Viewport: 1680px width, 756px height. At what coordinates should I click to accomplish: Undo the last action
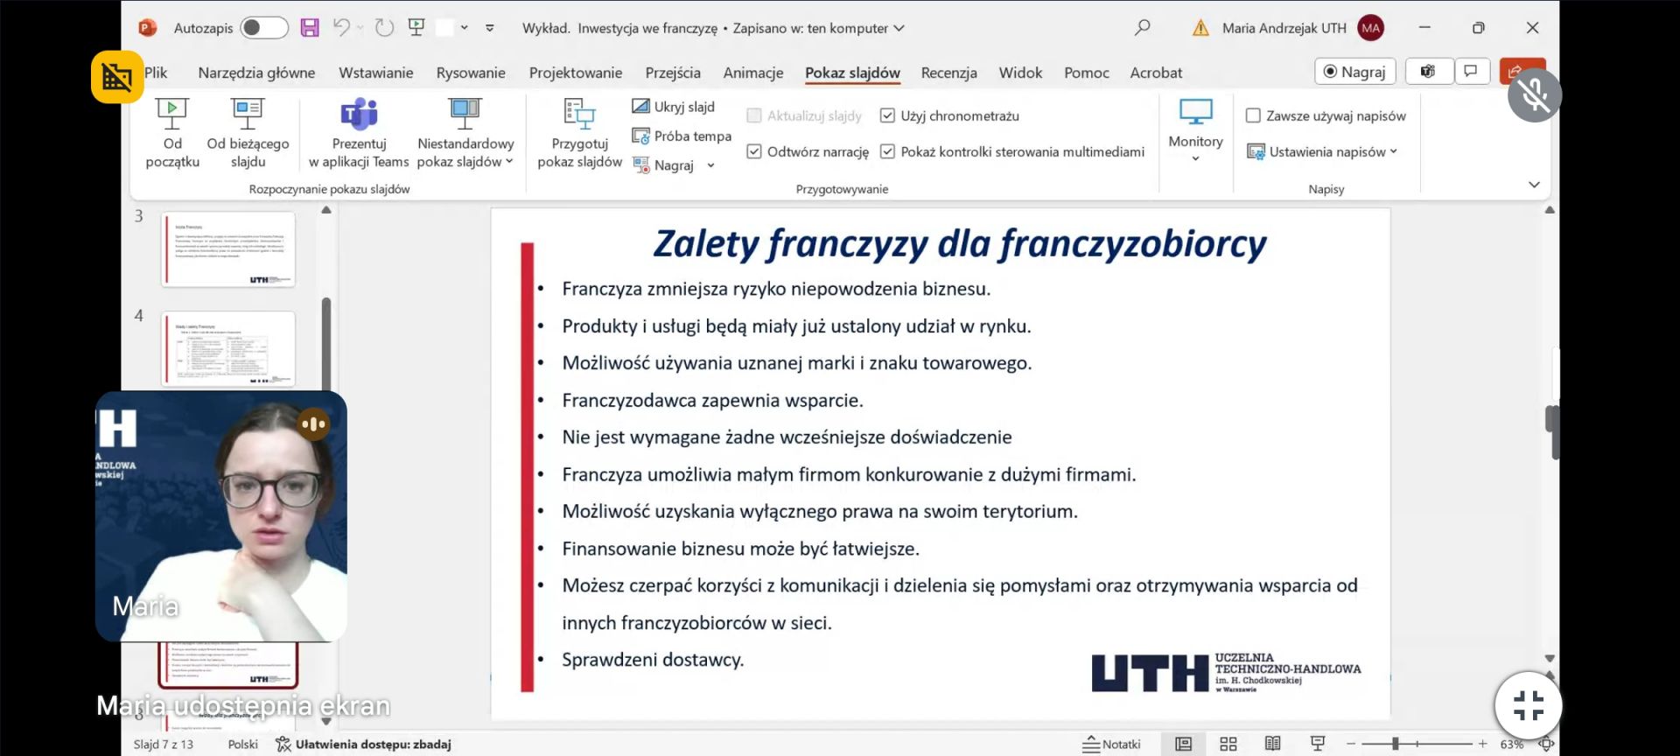(x=341, y=28)
